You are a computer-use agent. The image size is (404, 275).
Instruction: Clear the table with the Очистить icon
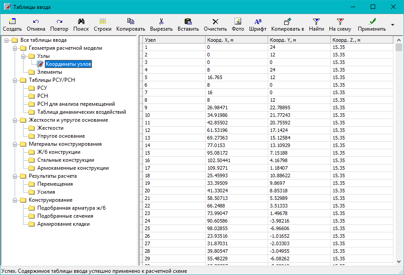tap(215, 21)
